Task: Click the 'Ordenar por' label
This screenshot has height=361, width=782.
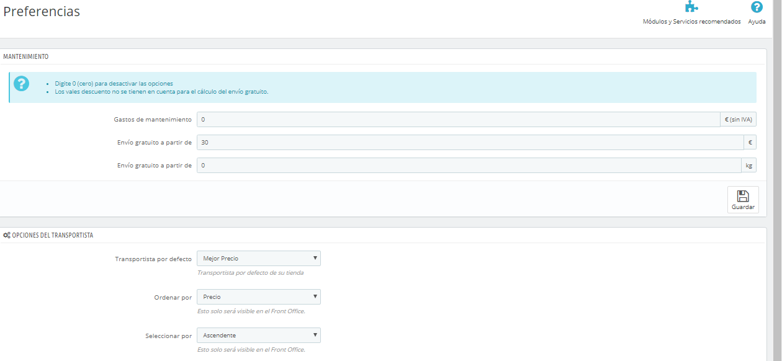Action: tap(173, 297)
